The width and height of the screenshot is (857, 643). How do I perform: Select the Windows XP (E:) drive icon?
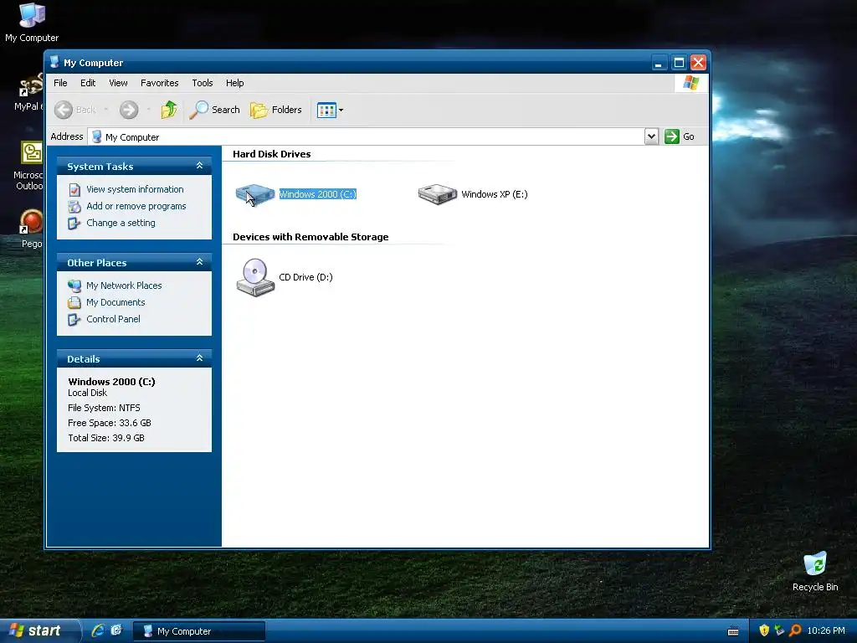pyautogui.click(x=437, y=194)
